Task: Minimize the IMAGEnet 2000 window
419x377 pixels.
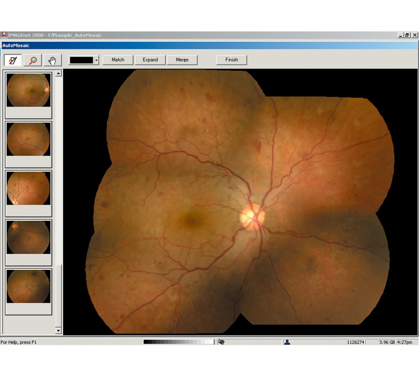Action: [400, 35]
